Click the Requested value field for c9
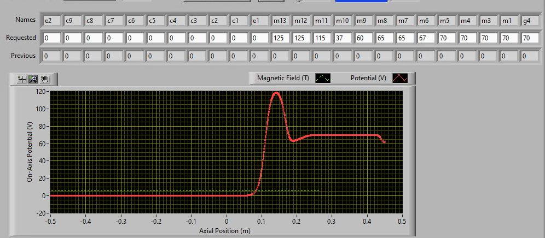Screen dimensions: 545x238 click(x=73, y=38)
